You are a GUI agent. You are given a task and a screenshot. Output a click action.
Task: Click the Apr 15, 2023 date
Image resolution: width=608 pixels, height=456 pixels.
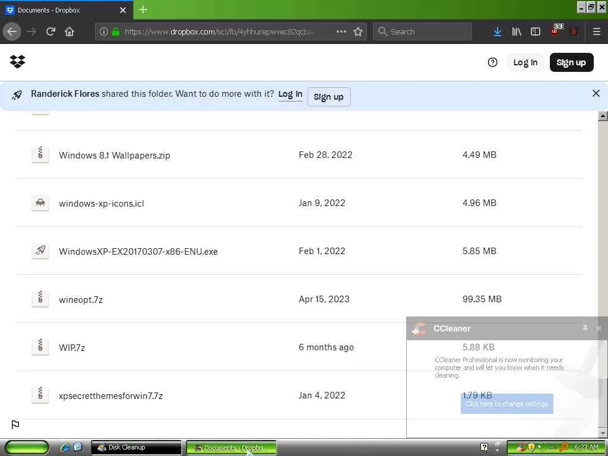click(324, 299)
